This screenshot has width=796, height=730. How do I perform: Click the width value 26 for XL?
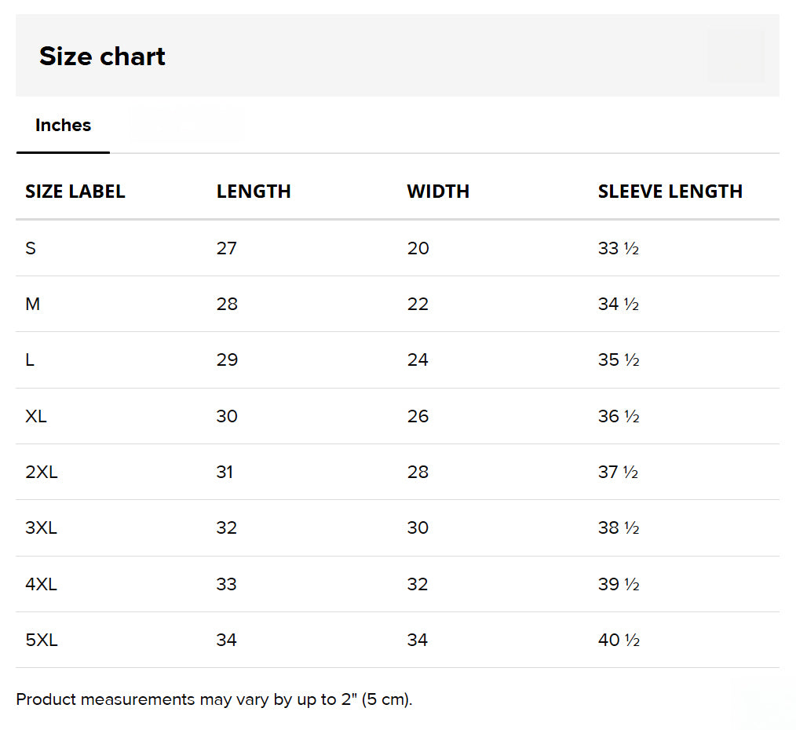[x=418, y=417]
